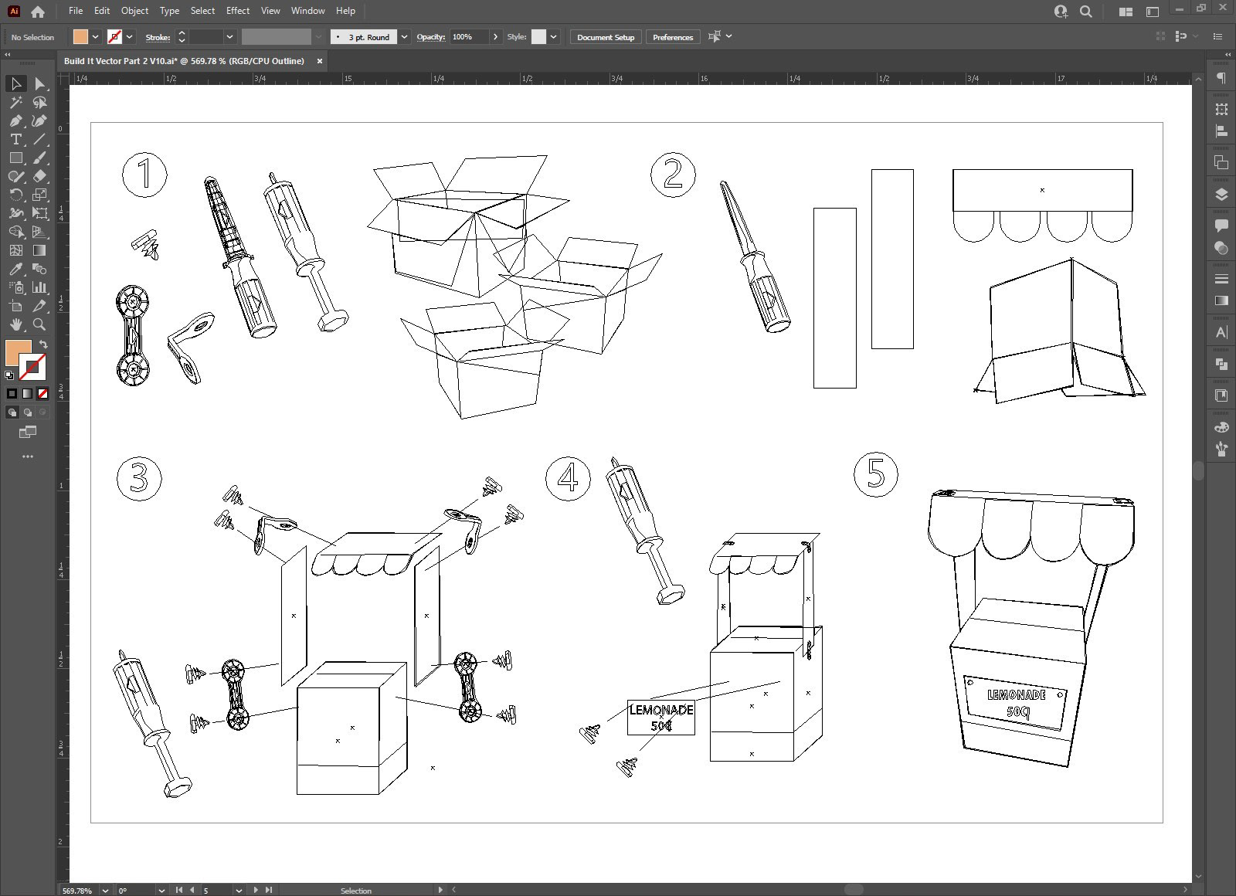Open the graphic Style dropdown
This screenshot has width=1236, height=896.
(553, 37)
